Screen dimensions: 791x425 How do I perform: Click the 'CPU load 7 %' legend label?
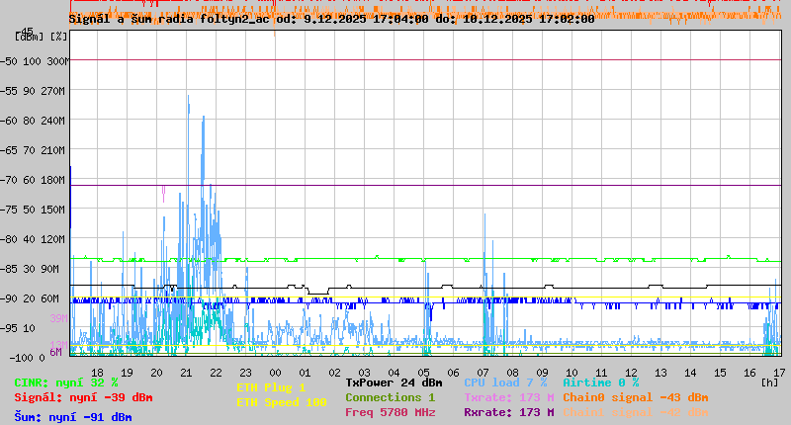click(505, 382)
